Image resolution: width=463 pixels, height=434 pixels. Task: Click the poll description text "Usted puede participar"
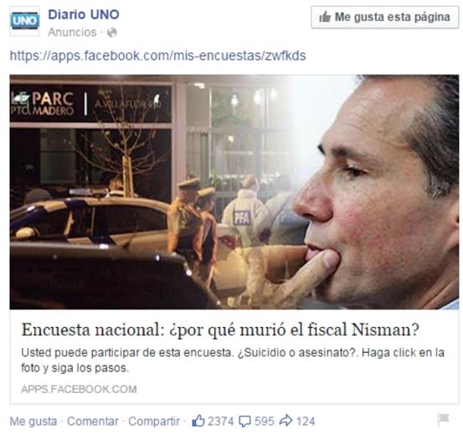(233, 360)
